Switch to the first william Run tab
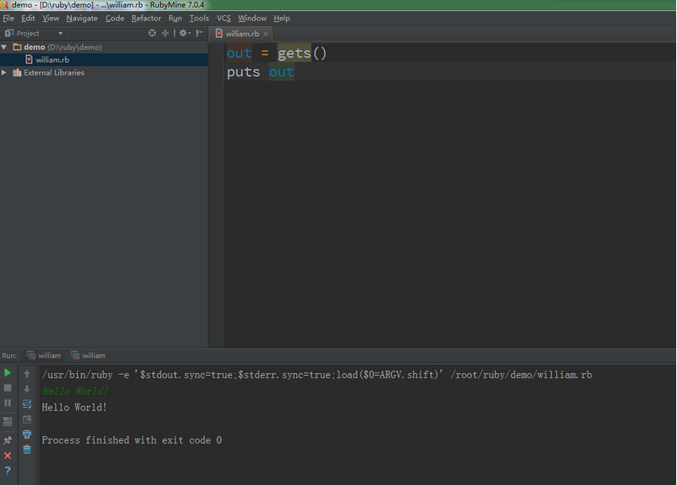This screenshot has height=485, width=677. (x=44, y=355)
